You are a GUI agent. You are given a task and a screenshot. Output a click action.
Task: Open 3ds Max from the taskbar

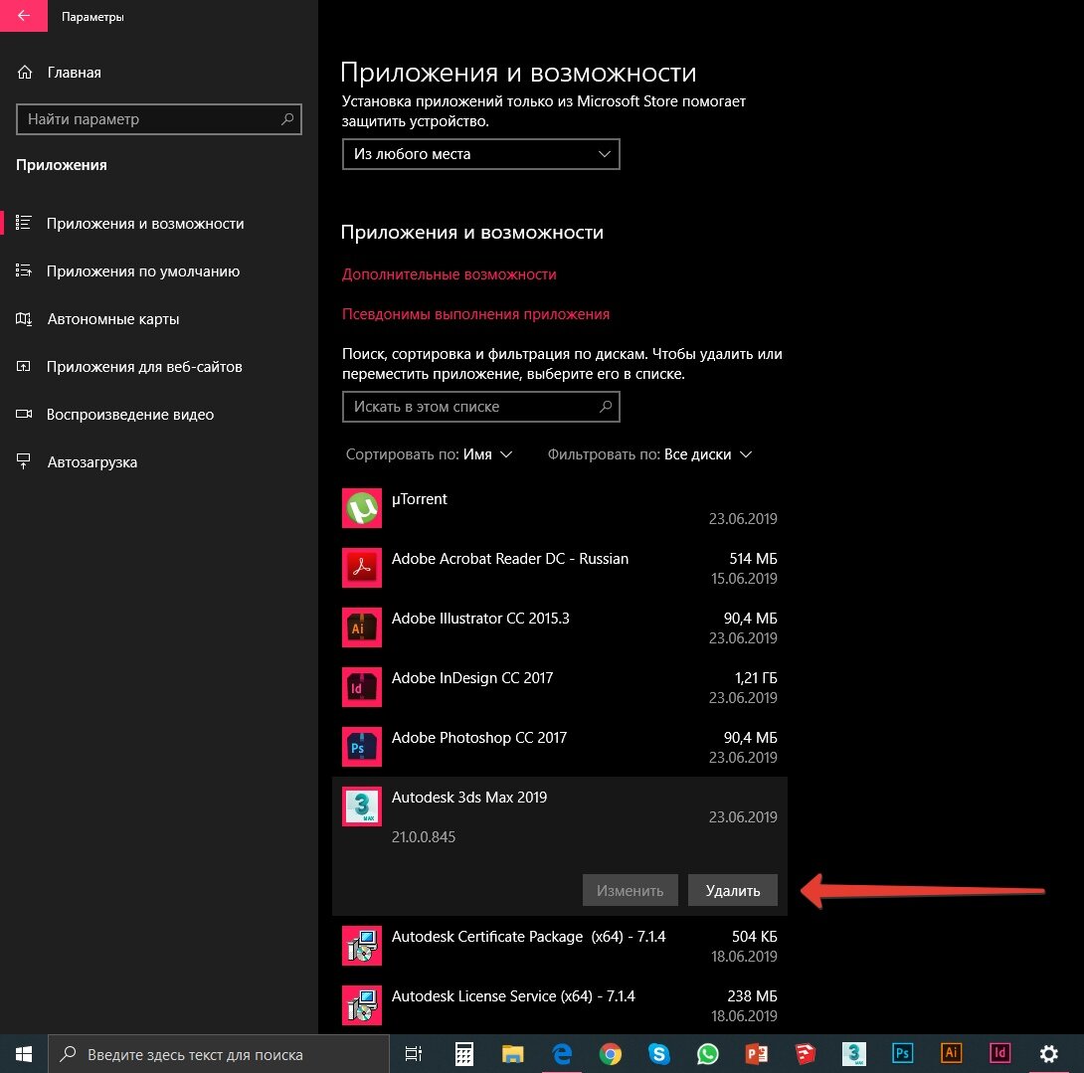coord(854,1054)
